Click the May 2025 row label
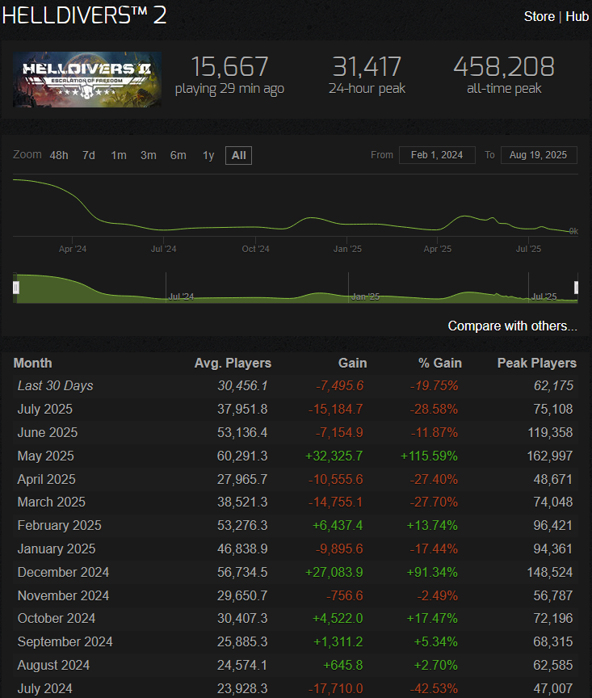This screenshot has width=592, height=698. click(x=46, y=456)
